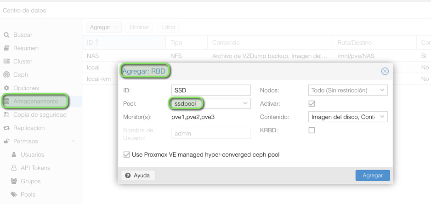This screenshot has height=204, width=431.
Task: Click the Cluster server icon
Action: (6, 62)
